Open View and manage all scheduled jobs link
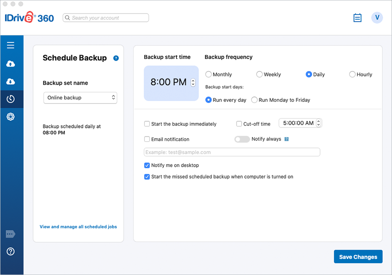Viewport: 392px width, 275px height. 78,227
